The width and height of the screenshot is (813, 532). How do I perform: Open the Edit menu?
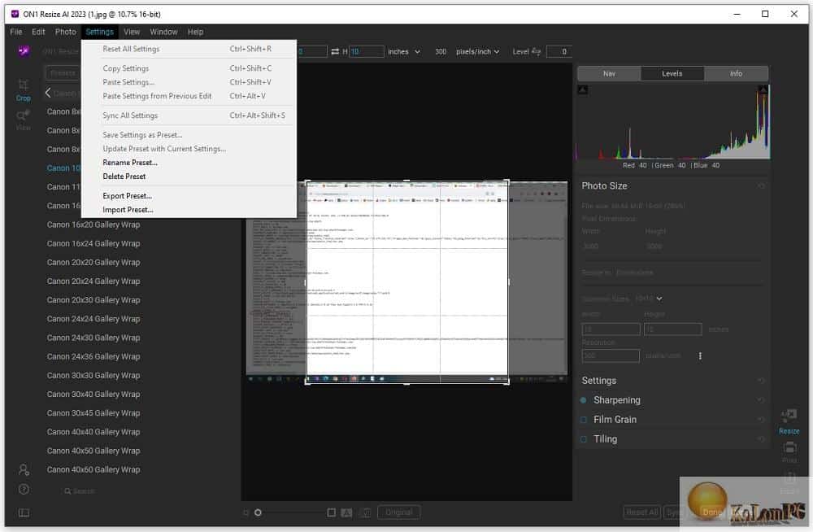38,32
